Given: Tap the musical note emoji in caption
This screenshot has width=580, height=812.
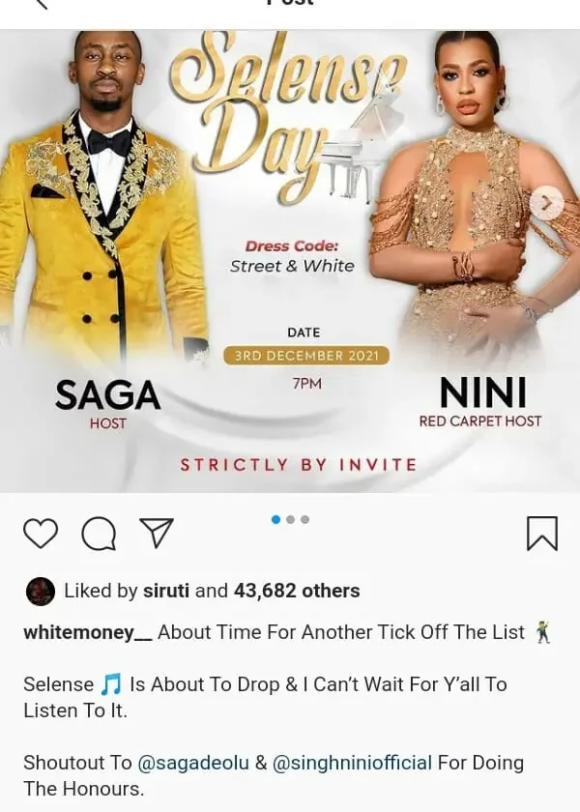Looking at the screenshot, I should 111,684.
